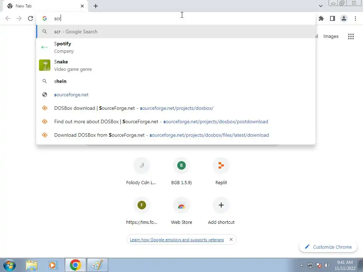This screenshot has width=363, height=272.
Task: Open 'Find out more about DOSBox' suggestion
Action: (176, 121)
